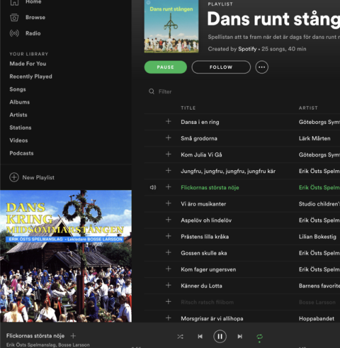Sort by the TITLE column header
Viewport: 340px width, 348px height.
pos(188,108)
